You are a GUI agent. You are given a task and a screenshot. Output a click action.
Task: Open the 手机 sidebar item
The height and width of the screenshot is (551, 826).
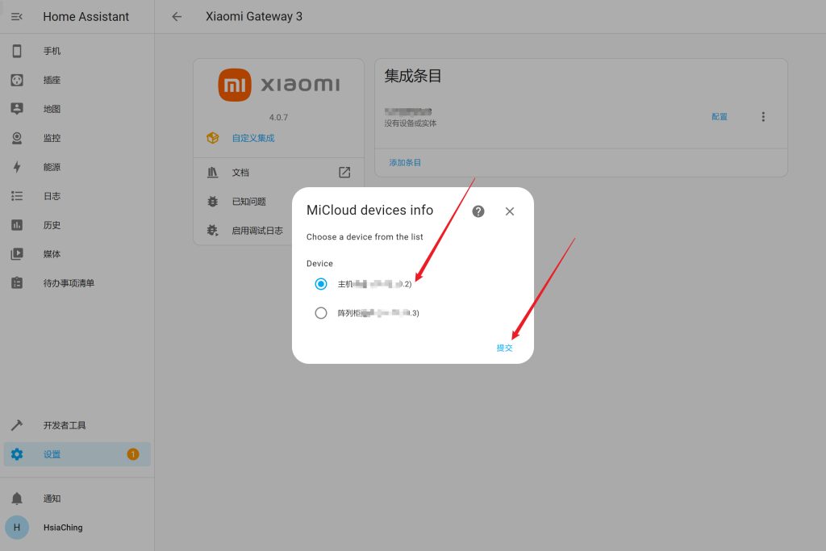point(77,51)
